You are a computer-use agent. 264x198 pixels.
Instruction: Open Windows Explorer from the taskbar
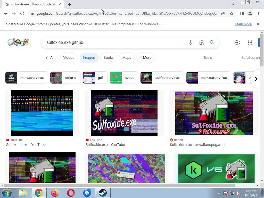(23, 193)
